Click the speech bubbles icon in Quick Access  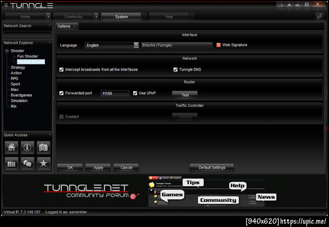(27, 163)
